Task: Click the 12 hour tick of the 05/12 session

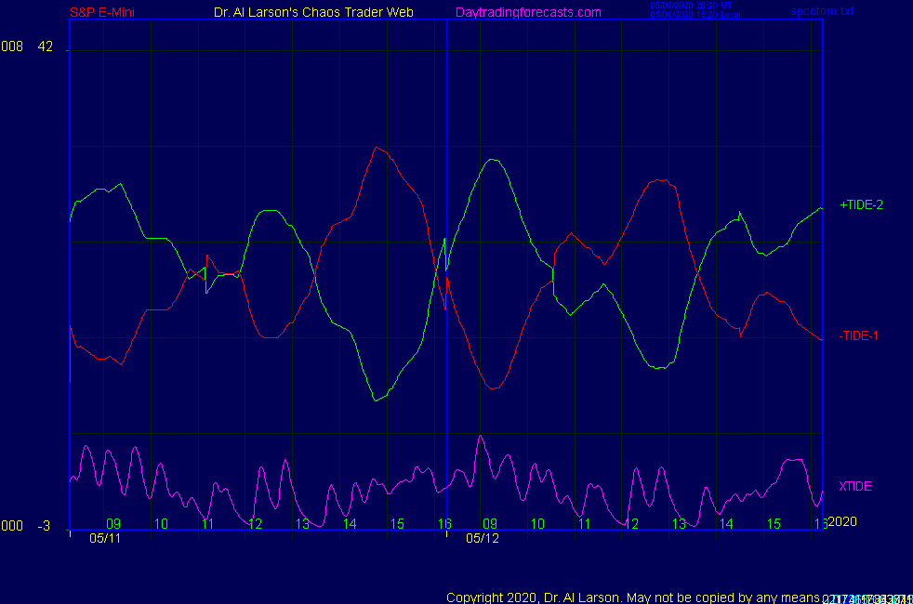Action: (x=632, y=524)
